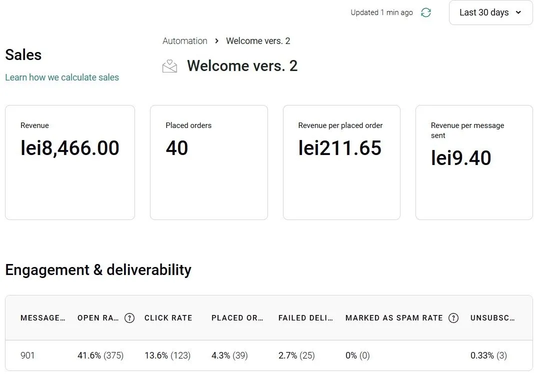Click the breadcrumb chevron separator
Image resolution: width=534 pixels, height=374 pixels.
tap(216, 41)
